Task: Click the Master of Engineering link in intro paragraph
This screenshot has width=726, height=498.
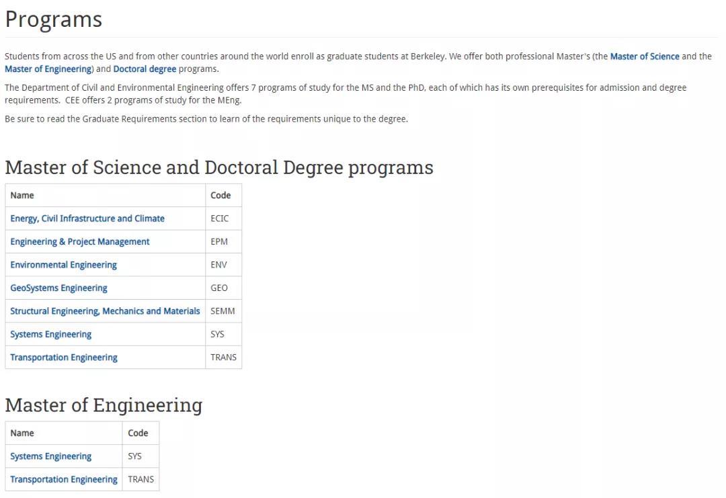Action: pyautogui.click(x=48, y=69)
